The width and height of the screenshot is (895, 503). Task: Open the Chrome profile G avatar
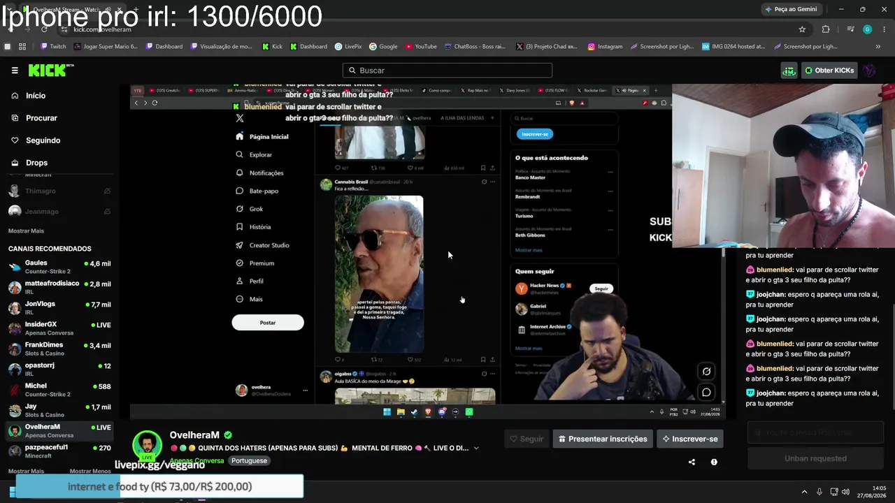point(868,29)
